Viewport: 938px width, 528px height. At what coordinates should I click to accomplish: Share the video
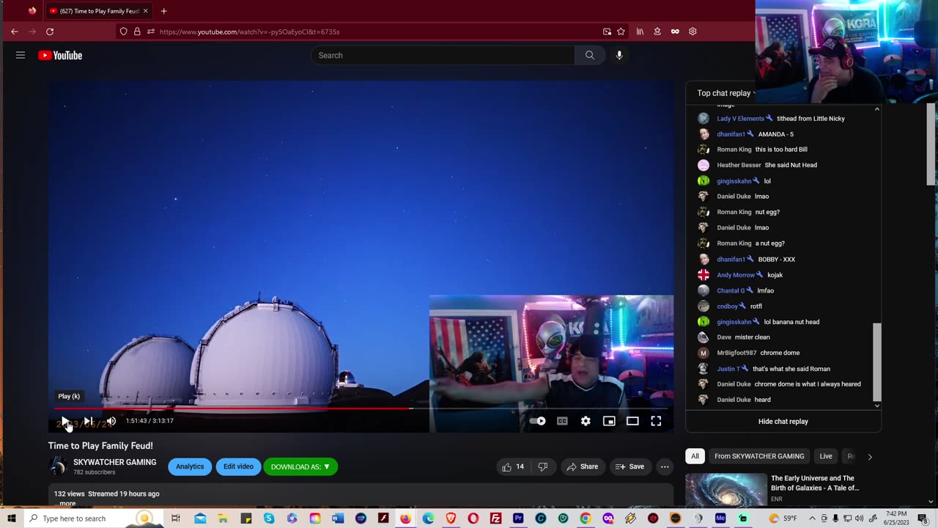pyautogui.click(x=583, y=466)
